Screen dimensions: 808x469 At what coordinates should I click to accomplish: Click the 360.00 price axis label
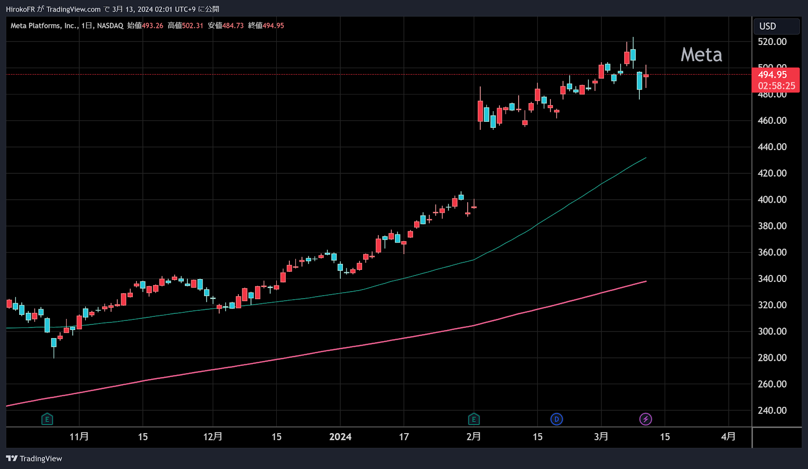pos(772,252)
